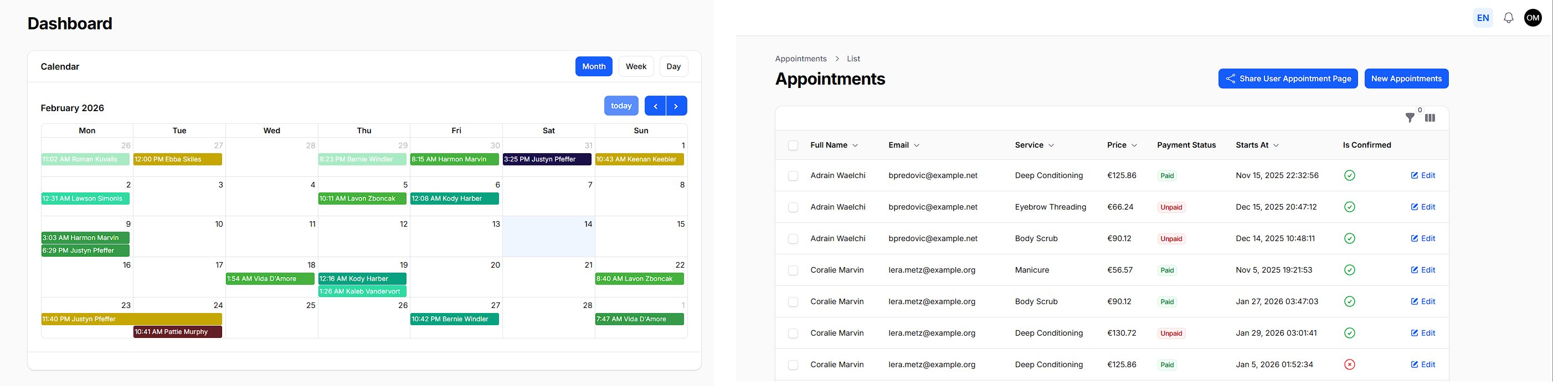Click the green confirmed icon on Deep Conditioning row
Screen dimensions: 1553x386
pos(1349,175)
